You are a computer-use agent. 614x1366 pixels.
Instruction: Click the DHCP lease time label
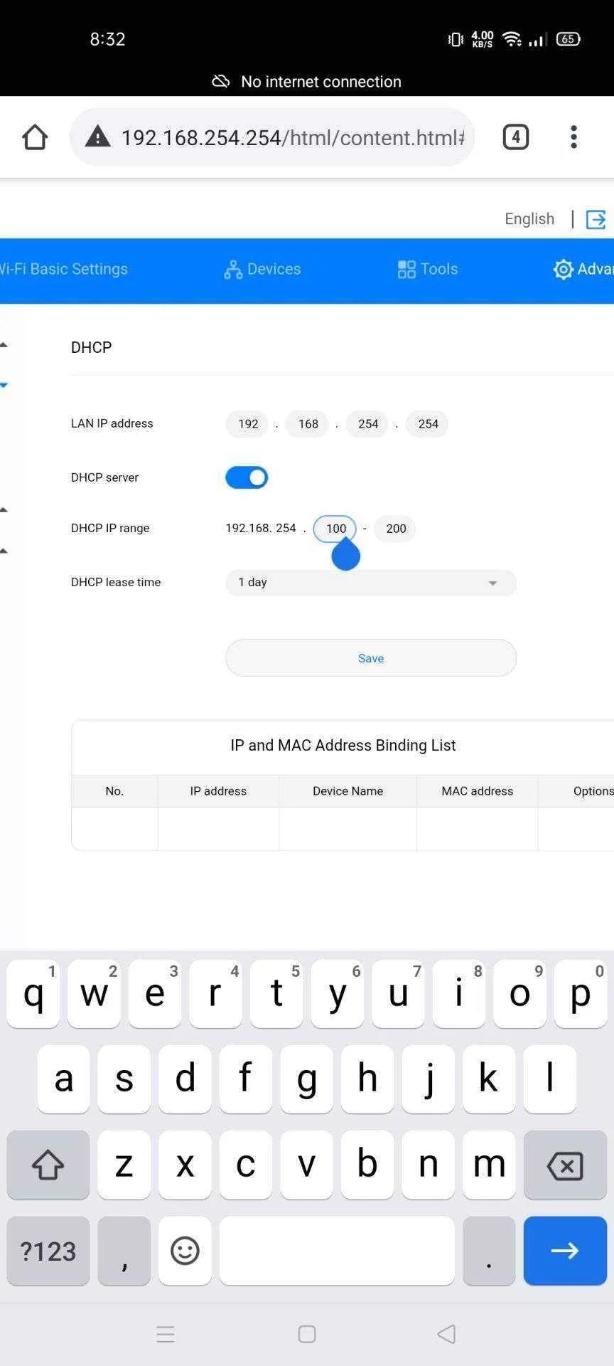(x=116, y=582)
